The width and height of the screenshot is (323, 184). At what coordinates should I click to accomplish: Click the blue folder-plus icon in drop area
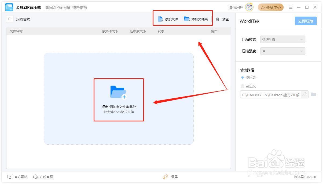[x=118, y=92]
